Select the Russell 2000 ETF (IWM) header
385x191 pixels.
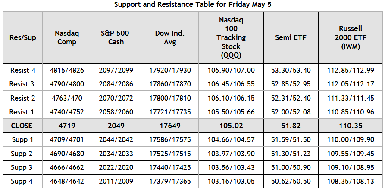tap(351, 37)
